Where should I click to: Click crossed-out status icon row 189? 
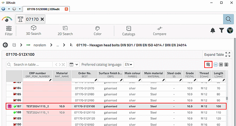14,118
